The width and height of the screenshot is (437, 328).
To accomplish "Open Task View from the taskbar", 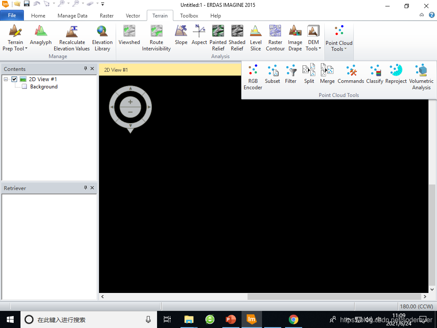I will [167, 319].
